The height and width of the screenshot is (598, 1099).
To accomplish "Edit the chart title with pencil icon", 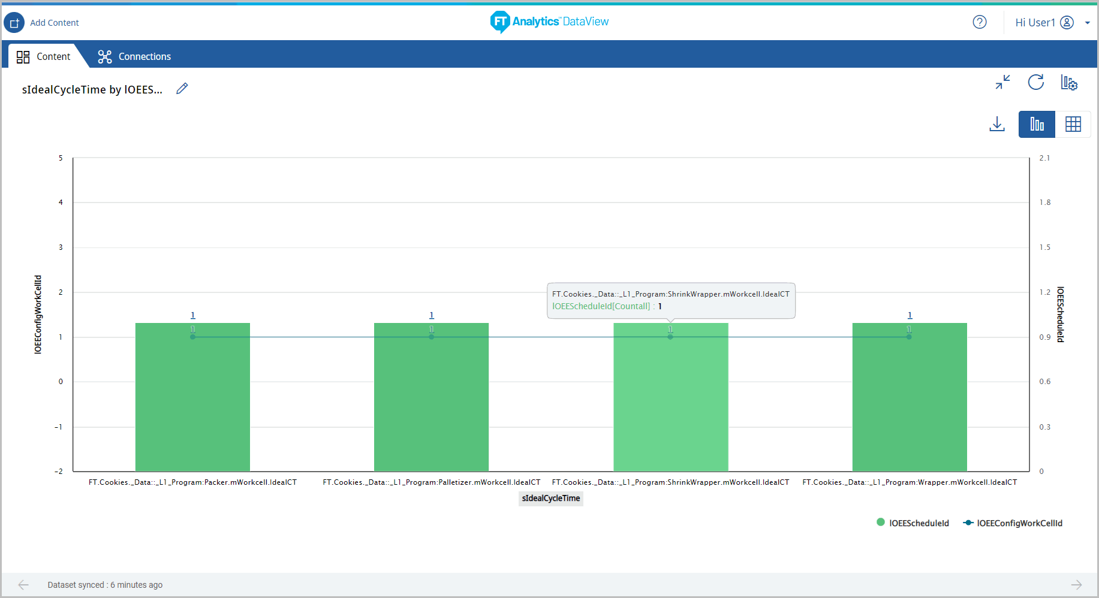I will [x=182, y=89].
